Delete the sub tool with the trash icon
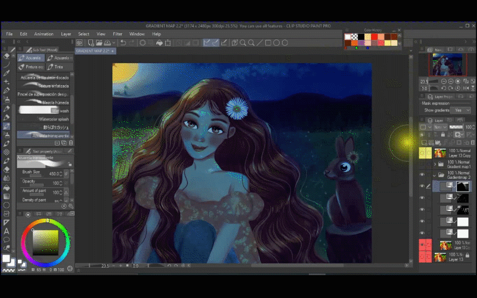This screenshot has height=298, width=477. (x=71, y=142)
